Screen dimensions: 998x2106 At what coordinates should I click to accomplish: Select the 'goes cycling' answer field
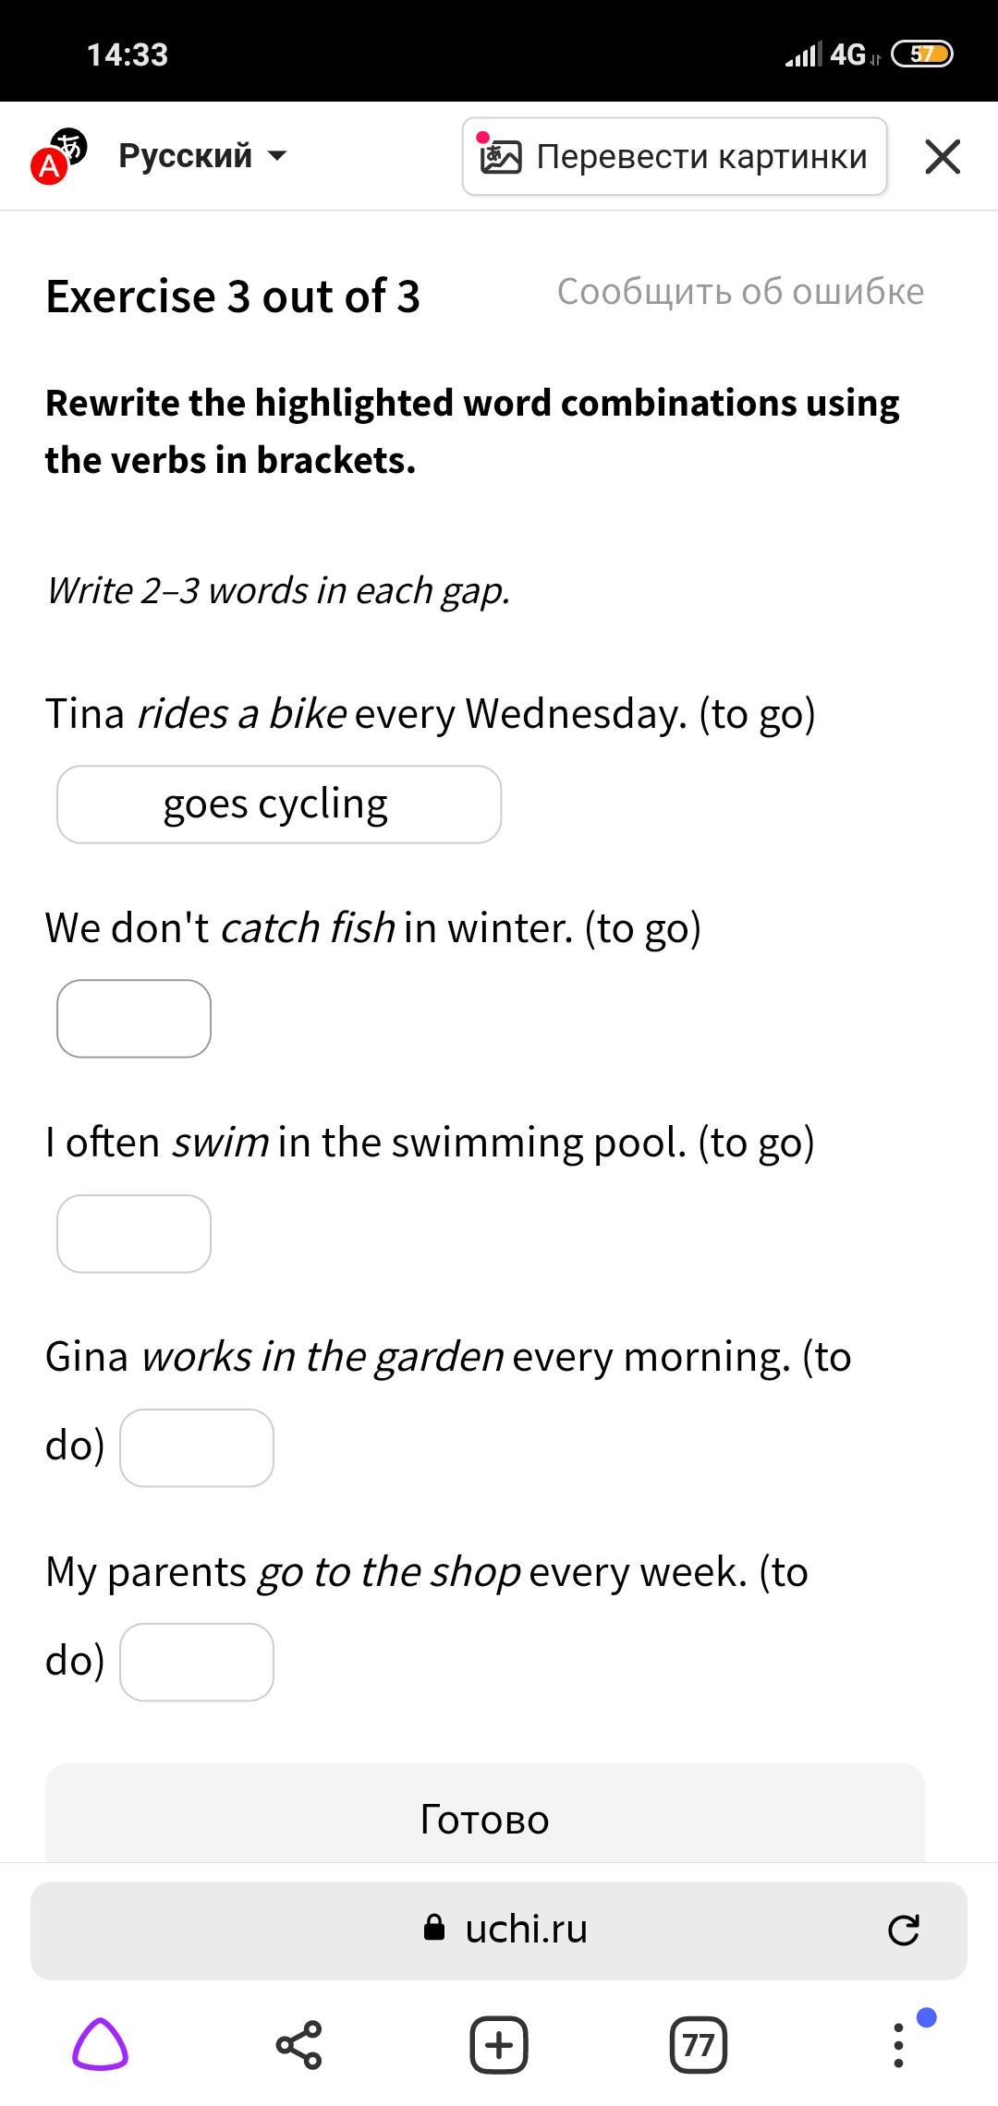[279, 805]
